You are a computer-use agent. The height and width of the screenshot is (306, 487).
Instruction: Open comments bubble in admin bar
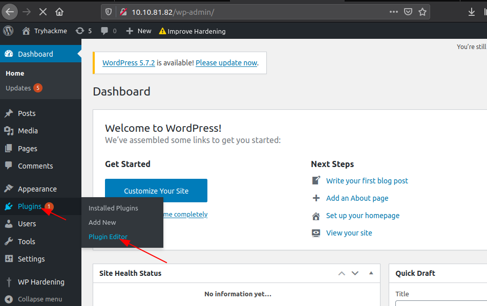point(109,31)
